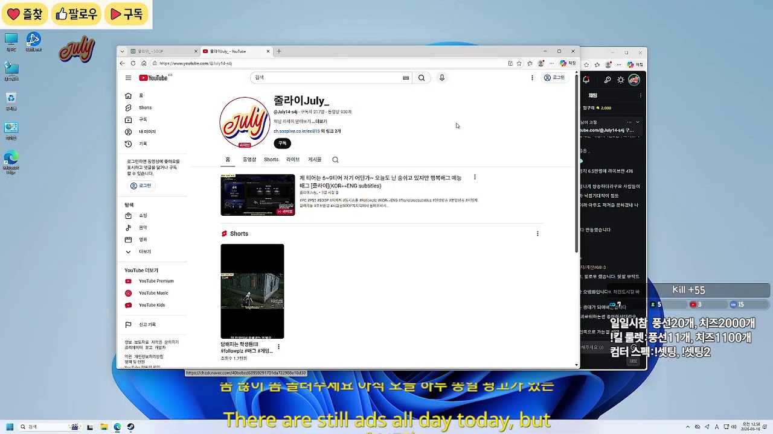Click the sidebar 로그인 button
The height and width of the screenshot is (434, 773).
[141, 186]
